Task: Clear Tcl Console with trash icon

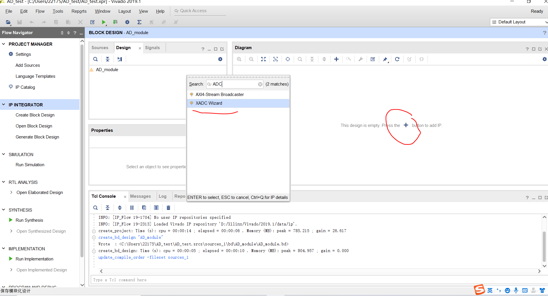Action: [168, 208]
